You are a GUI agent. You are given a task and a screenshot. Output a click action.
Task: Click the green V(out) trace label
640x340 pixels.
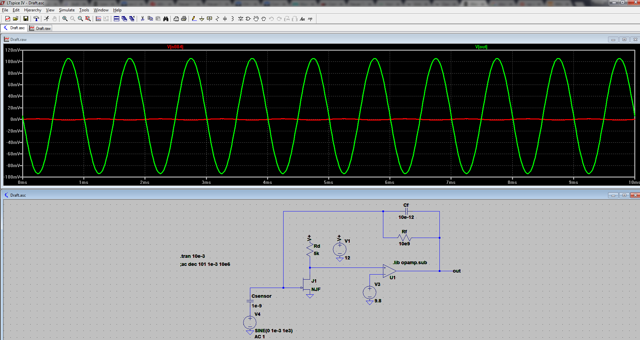point(481,47)
